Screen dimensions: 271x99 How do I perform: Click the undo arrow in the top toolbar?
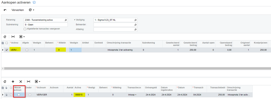[x=5, y=10]
